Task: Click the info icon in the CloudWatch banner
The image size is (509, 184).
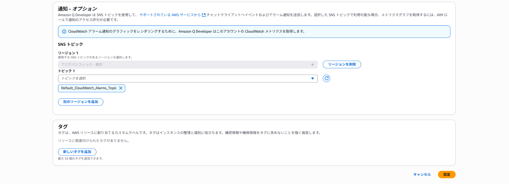Action: (x=64, y=32)
